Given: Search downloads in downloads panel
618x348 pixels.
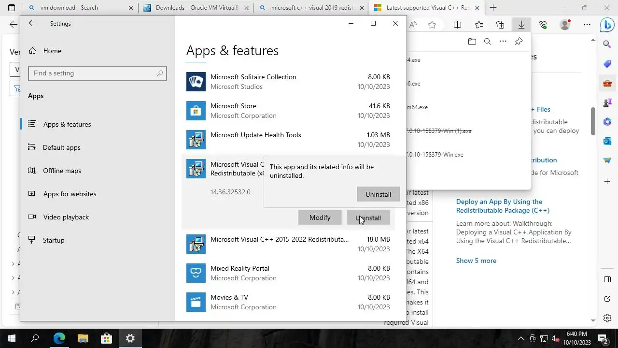Looking at the screenshot, I should (488, 42).
